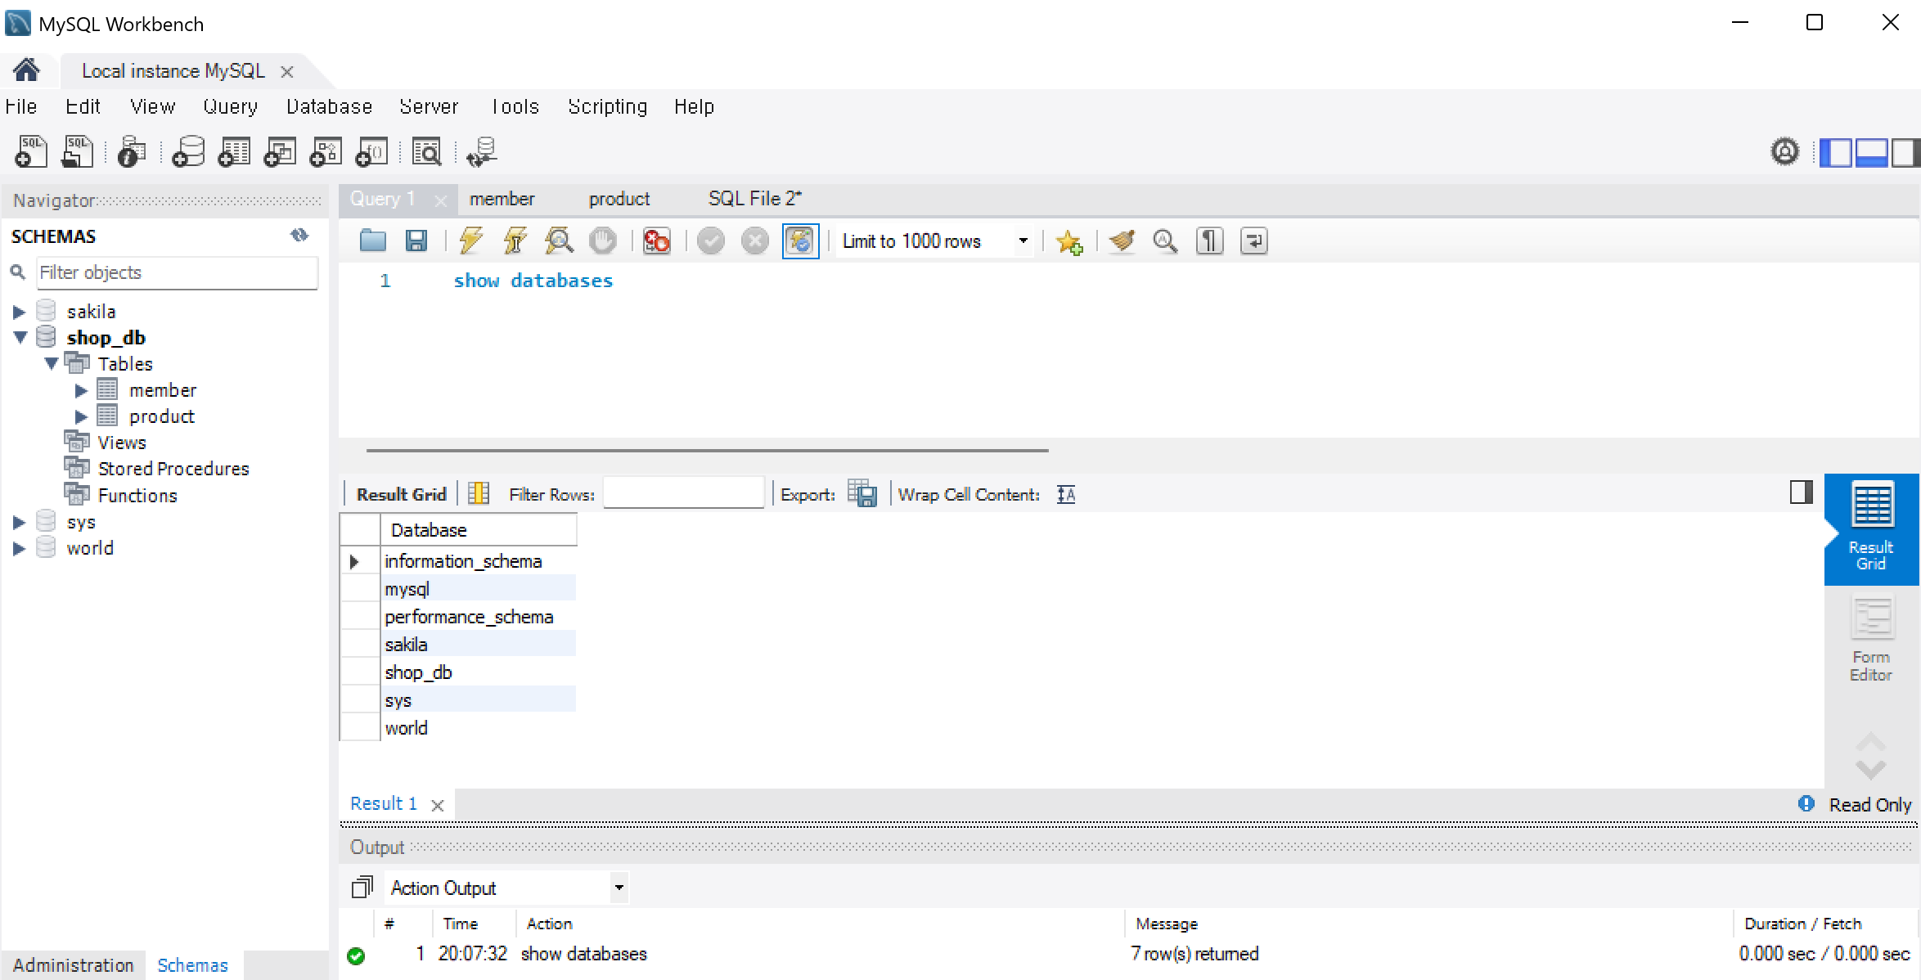Open the Database menu
Viewport: 1921px width, 980px height.
329,106
